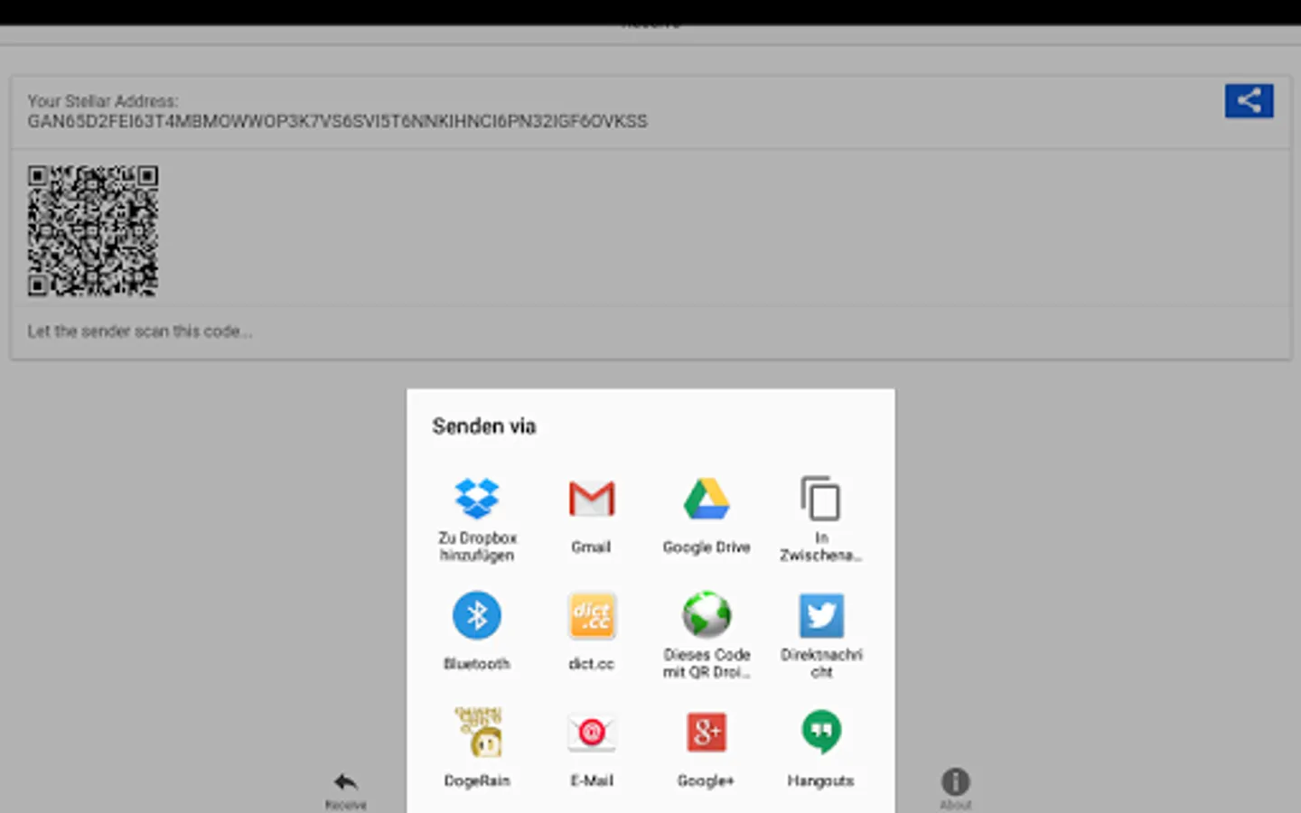Copy with In Zwischenablage option

pos(821,519)
